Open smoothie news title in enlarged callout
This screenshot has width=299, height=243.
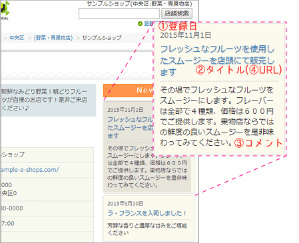[217, 61]
